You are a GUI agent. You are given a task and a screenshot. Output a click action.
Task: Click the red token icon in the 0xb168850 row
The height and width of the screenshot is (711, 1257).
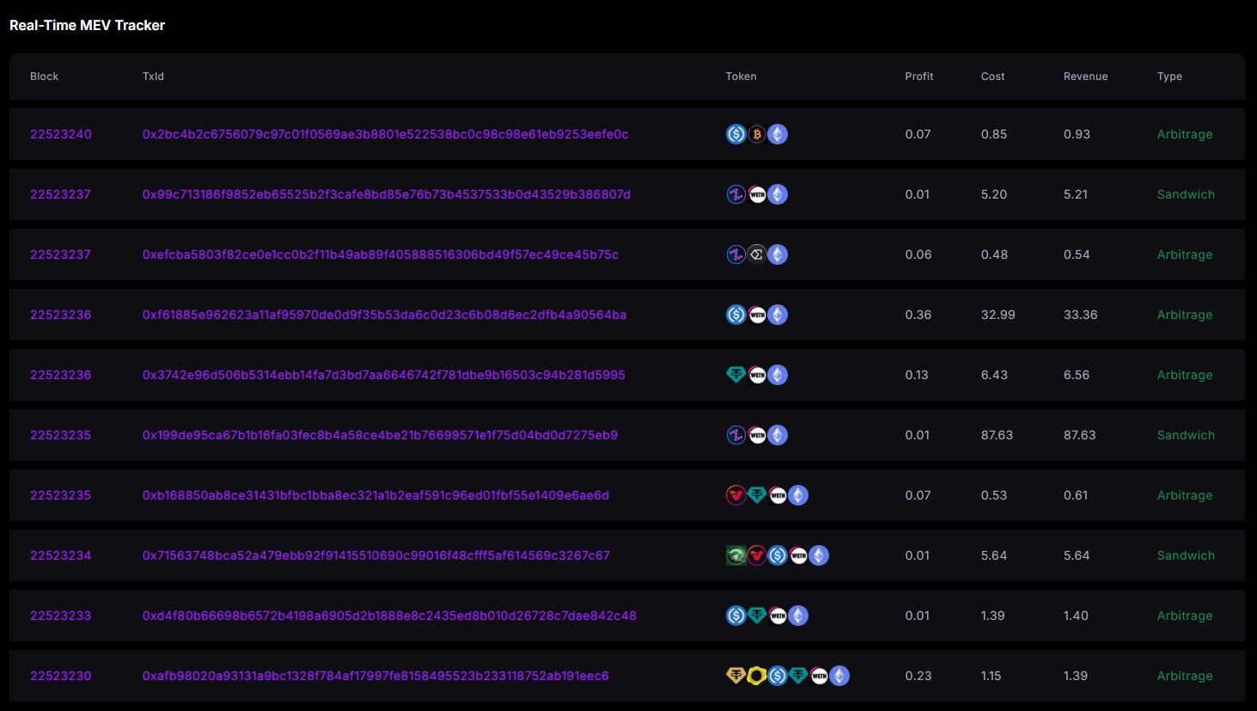[736, 495]
